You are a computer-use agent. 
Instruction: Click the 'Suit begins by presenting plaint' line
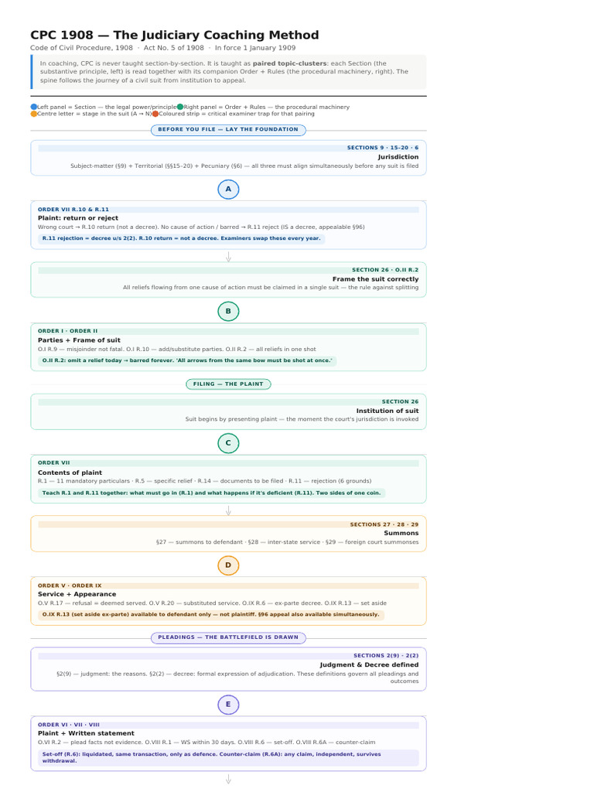tap(302, 419)
